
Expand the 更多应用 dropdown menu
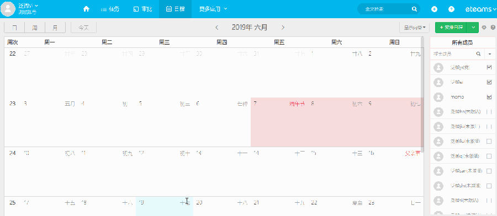coord(213,9)
